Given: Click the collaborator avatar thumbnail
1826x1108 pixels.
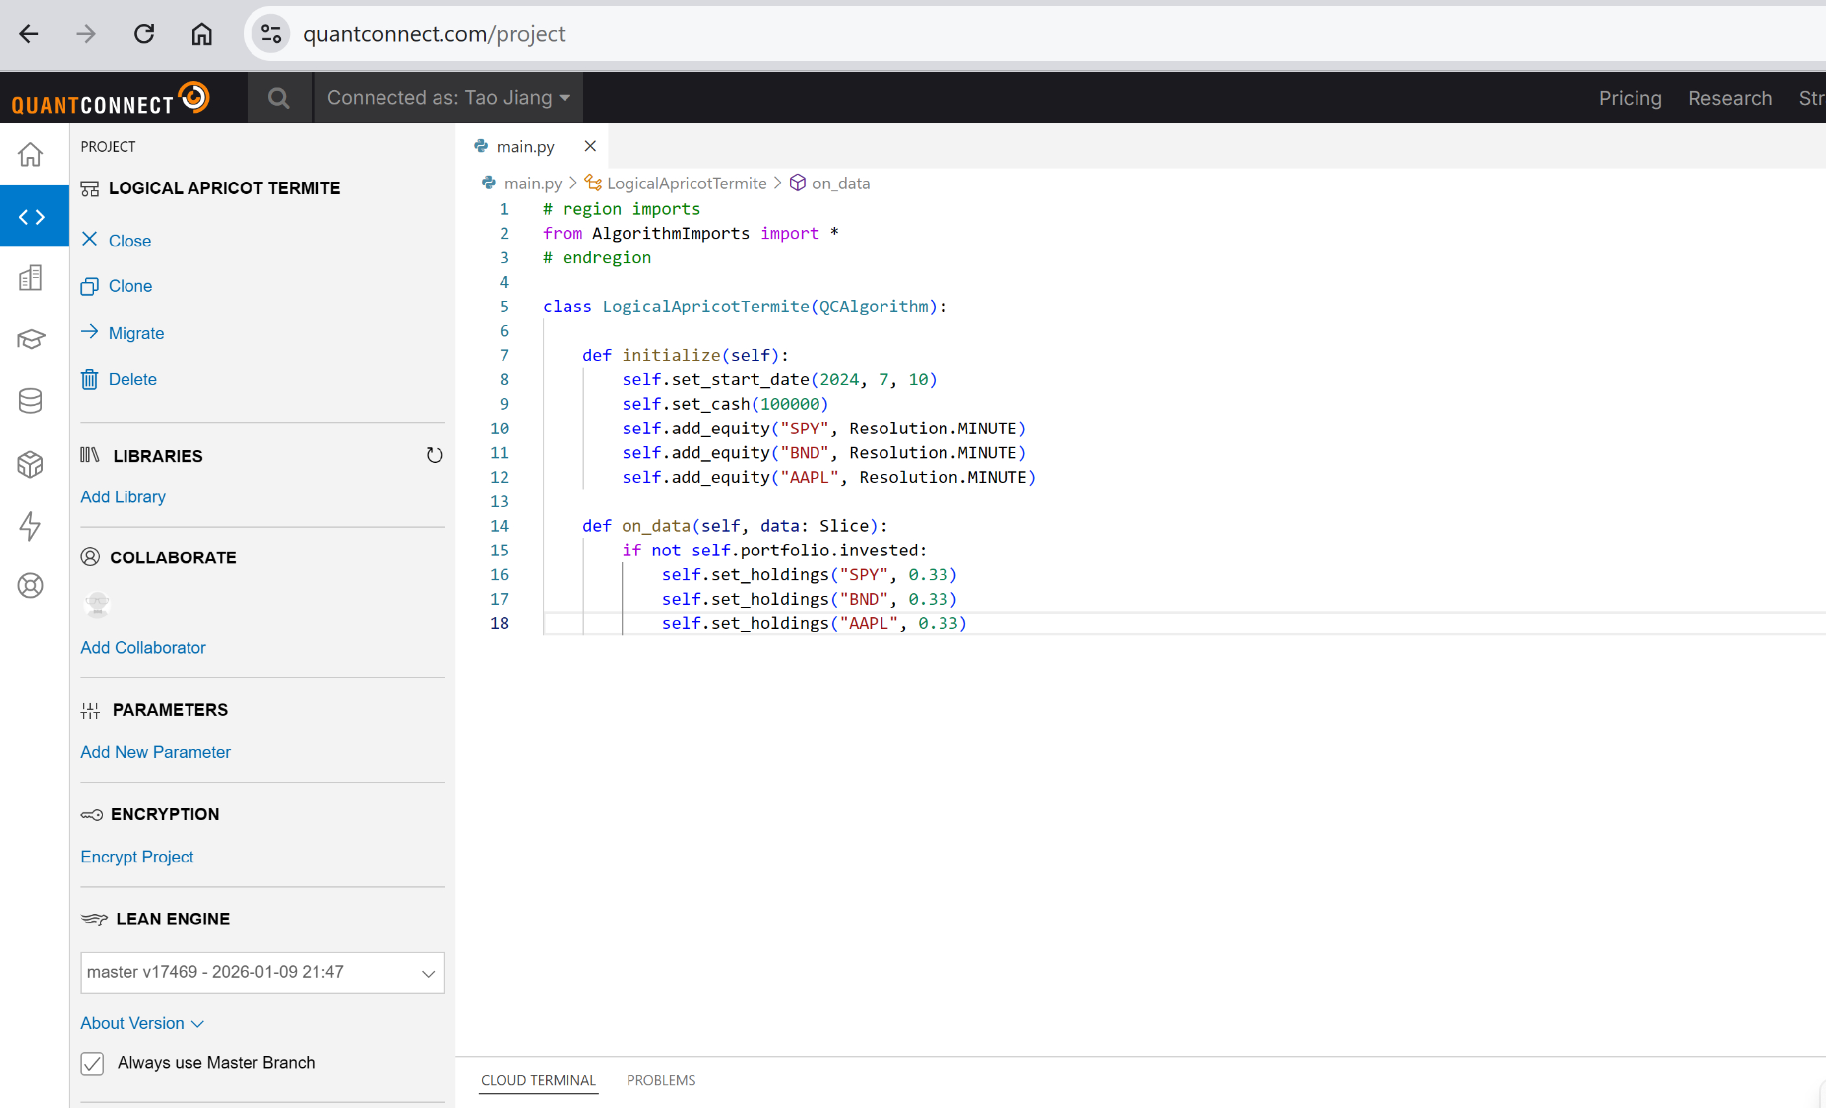Looking at the screenshot, I should [97, 604].
